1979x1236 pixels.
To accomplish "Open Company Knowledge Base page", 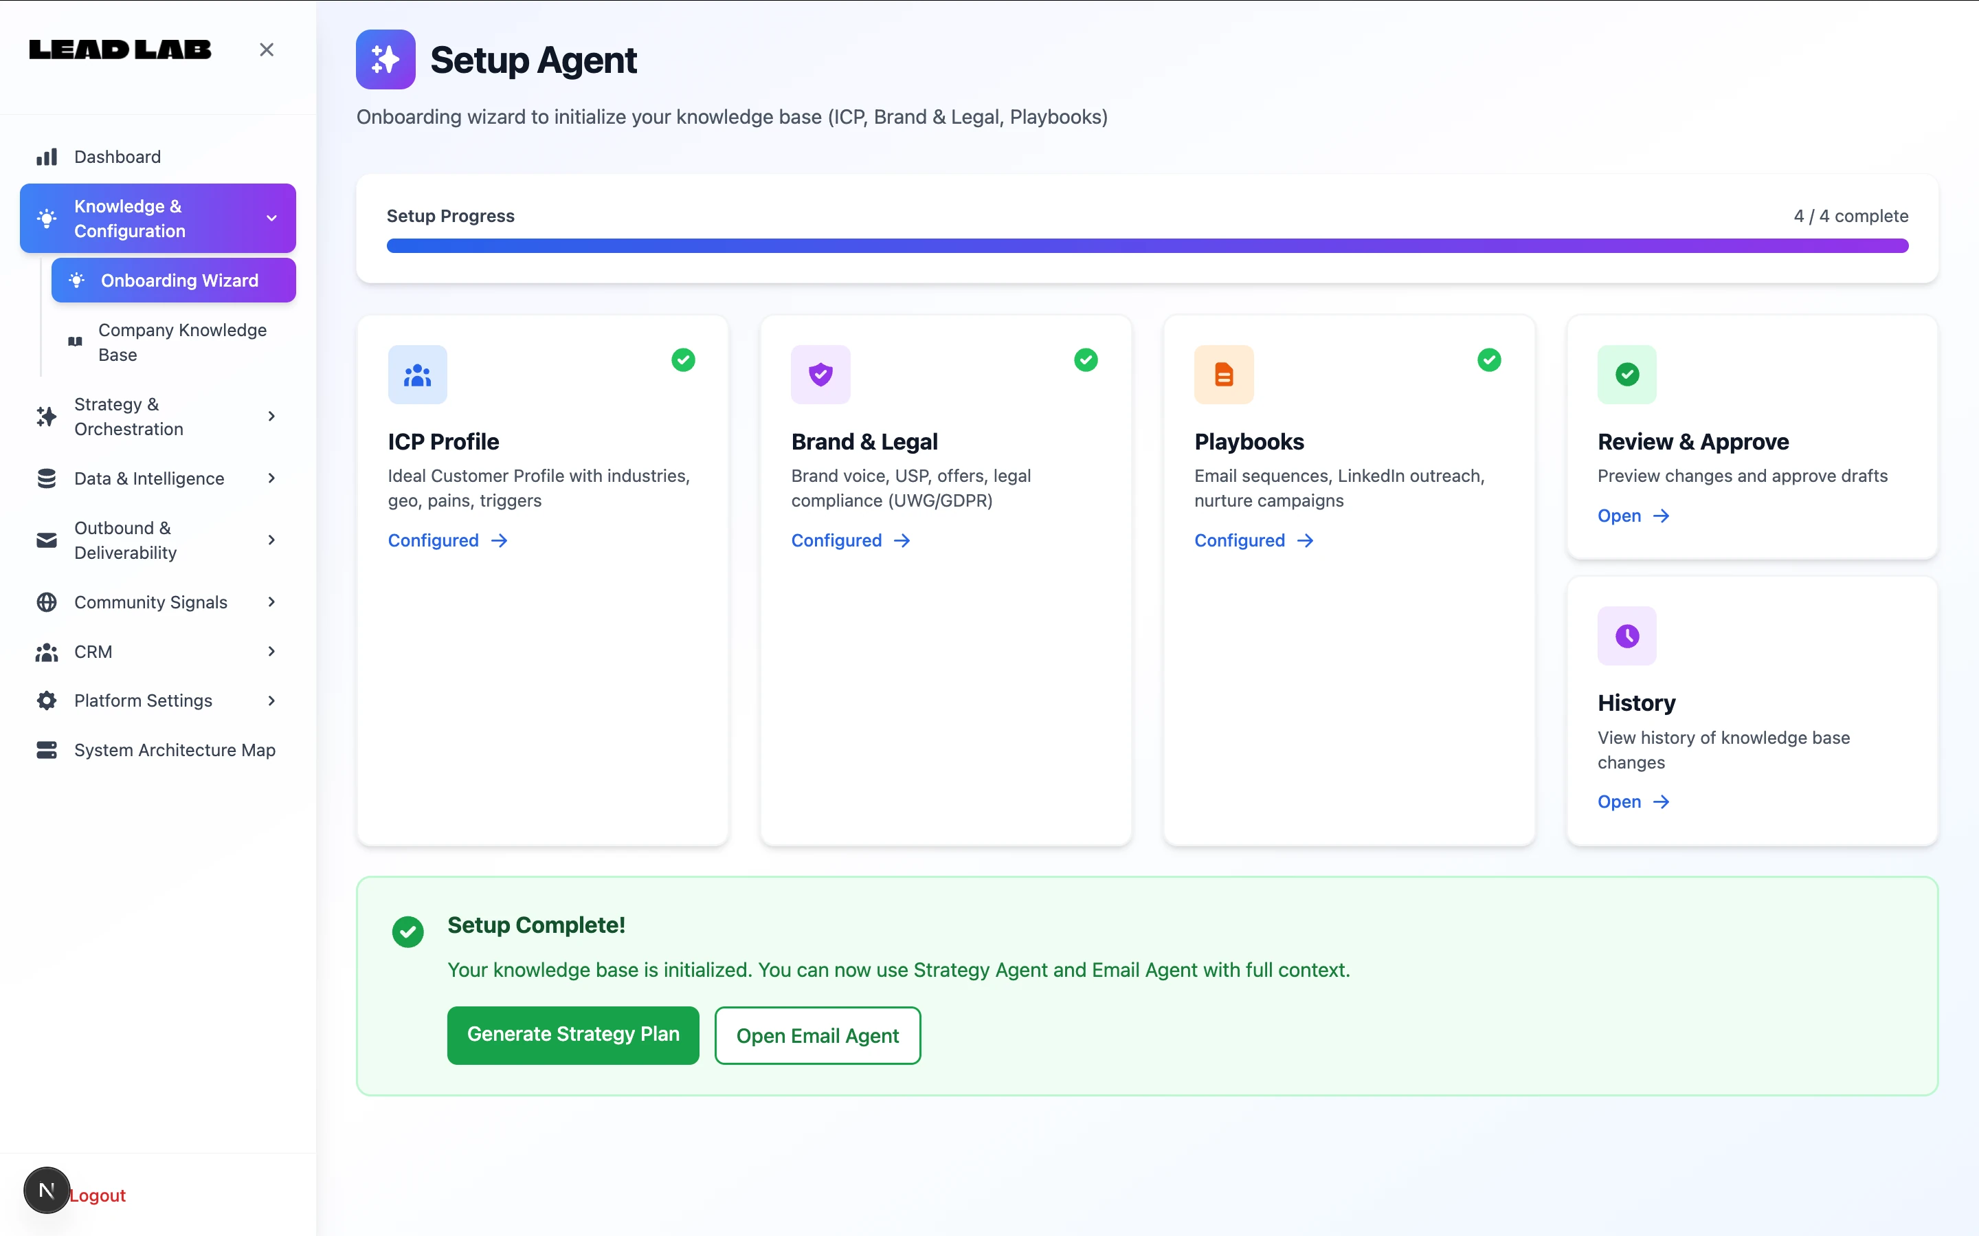I will click(181, 342).
